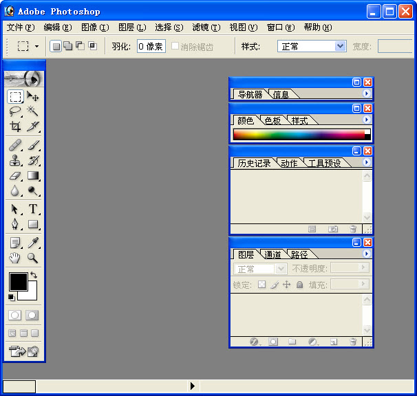The image size is (417, 396).
Task: Click create new snapshot camera button
Action: [333, 228]
